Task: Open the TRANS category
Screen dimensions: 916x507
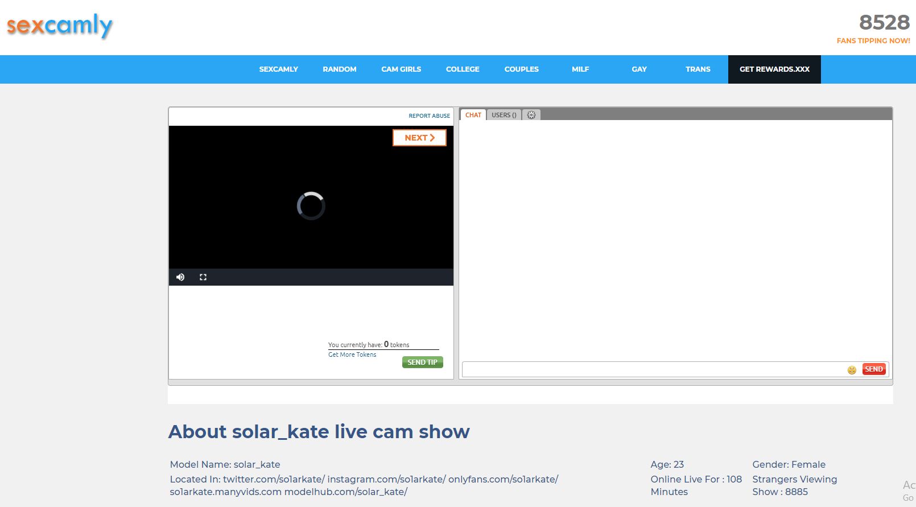Action: (698, 69)
